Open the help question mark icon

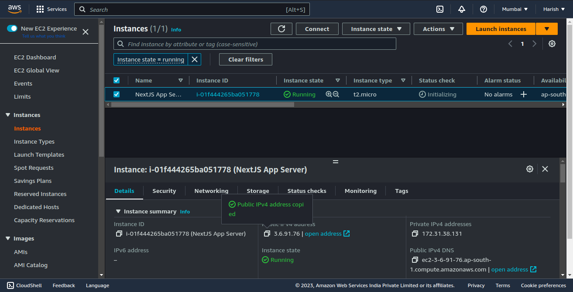point(484,9)
